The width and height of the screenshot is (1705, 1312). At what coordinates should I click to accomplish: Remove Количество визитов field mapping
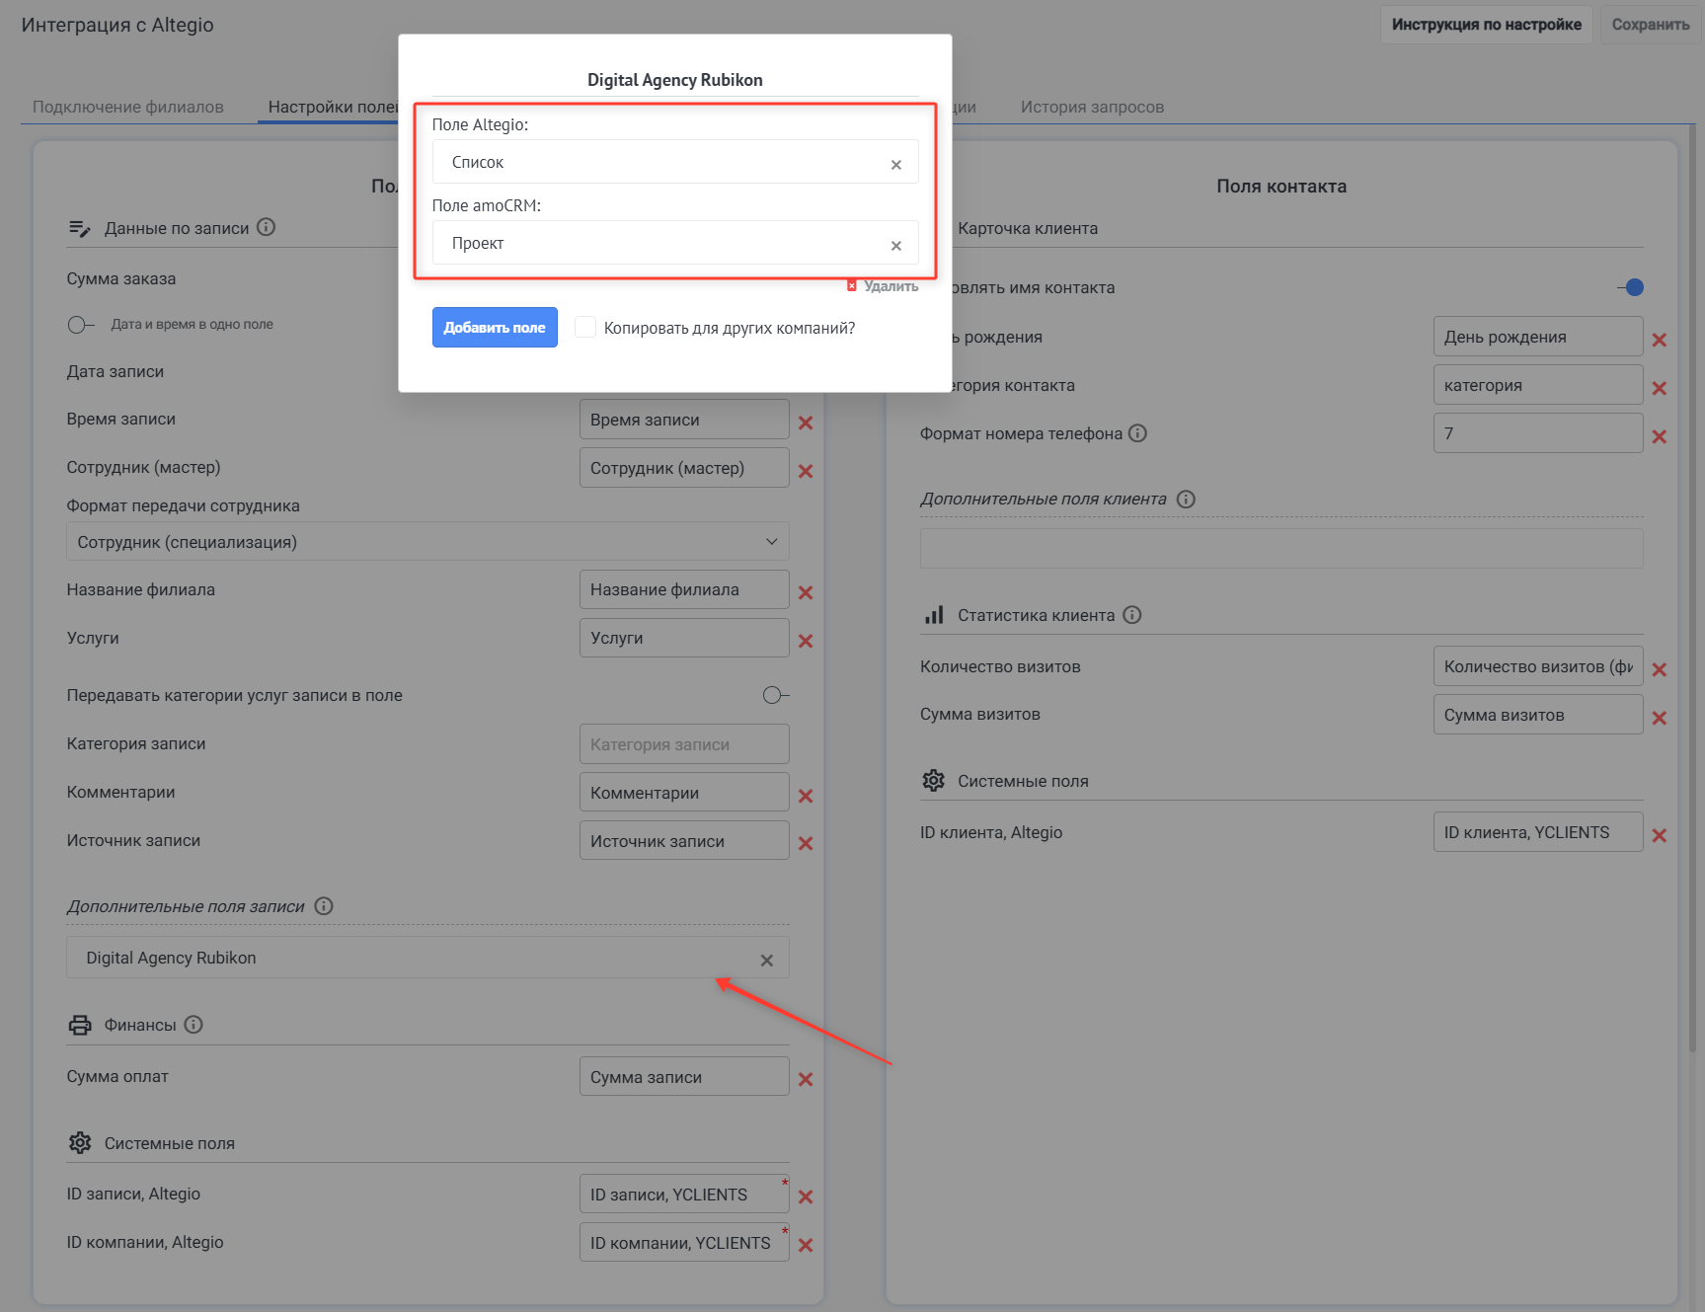(1660, 669)
